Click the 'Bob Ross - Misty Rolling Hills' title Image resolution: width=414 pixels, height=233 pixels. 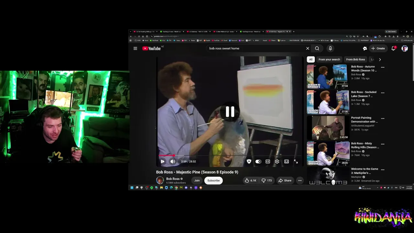point(365,145)
